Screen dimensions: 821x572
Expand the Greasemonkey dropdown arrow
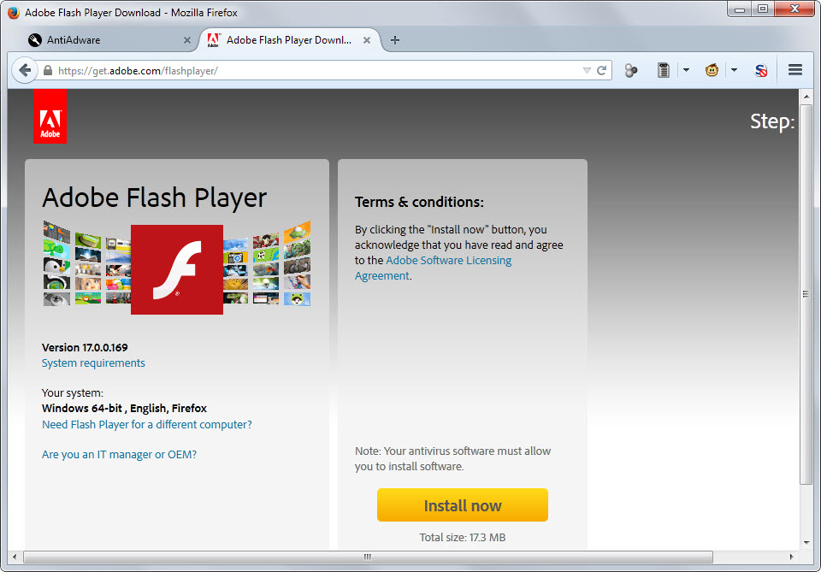pyautogui.click(x=734, y=69)
